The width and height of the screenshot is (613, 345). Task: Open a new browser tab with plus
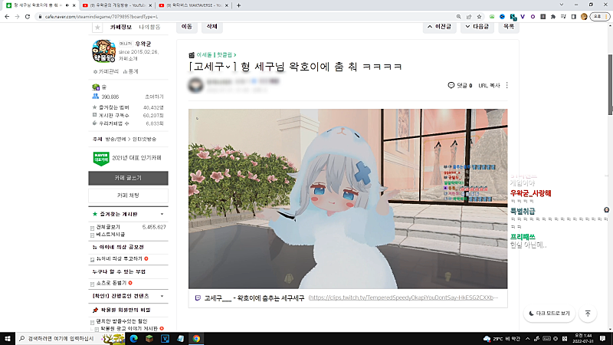(238, 5)
